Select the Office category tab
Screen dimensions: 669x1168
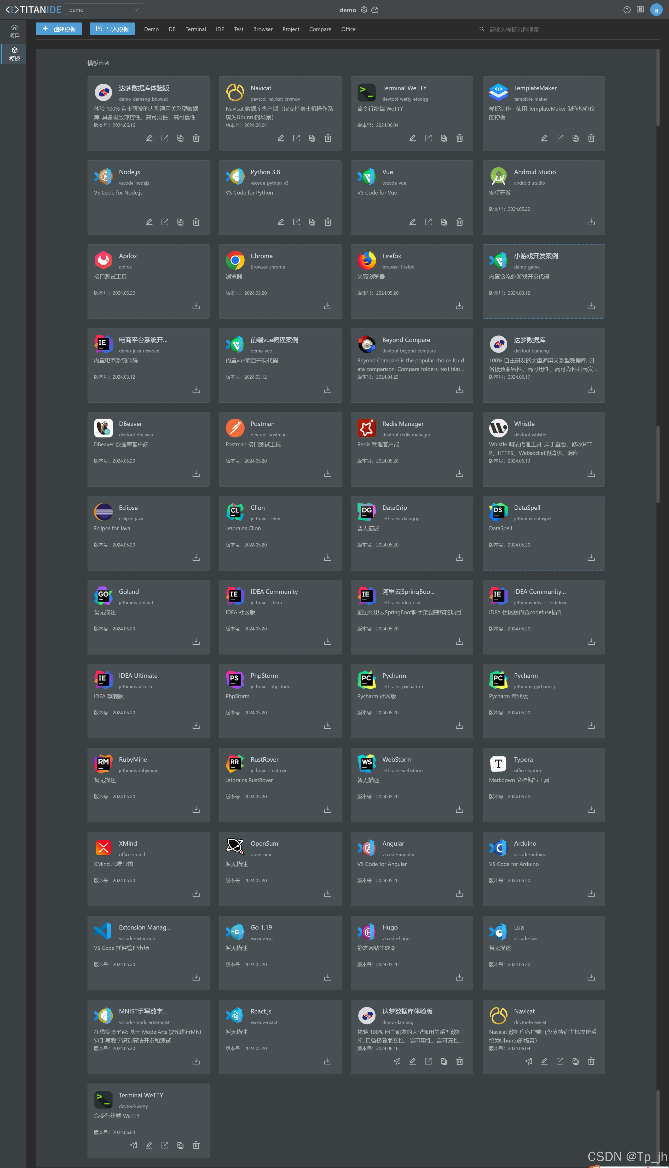click(348, 29)
